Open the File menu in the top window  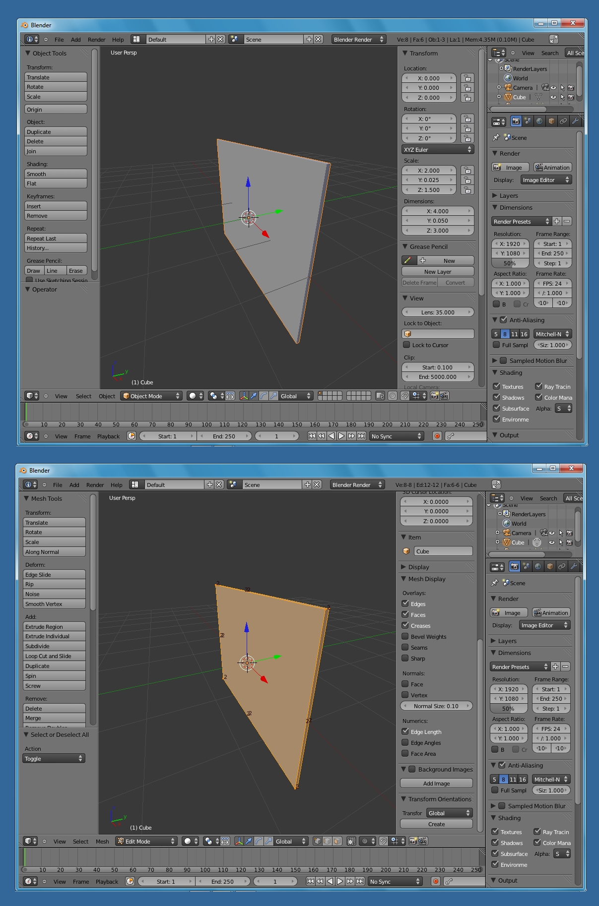[59, 40]
